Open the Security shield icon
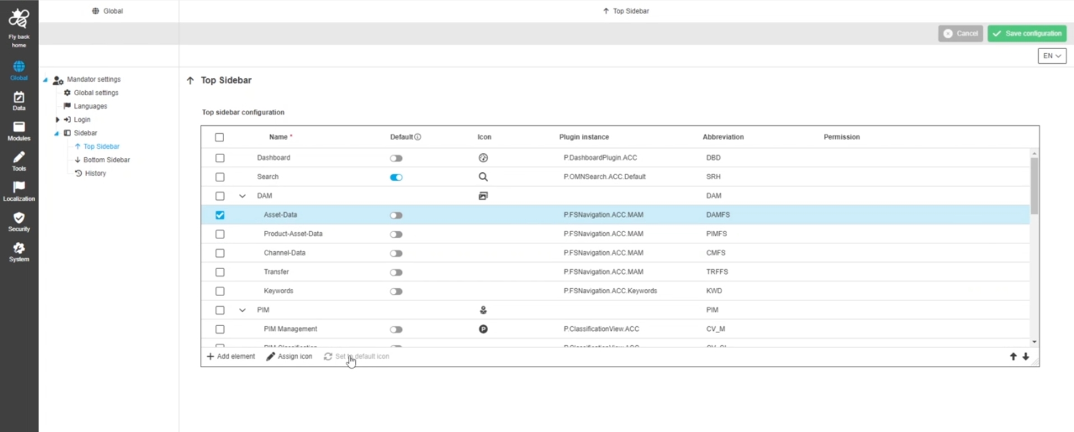Image resolution: width=1074 pixels, height=432 pixels. coord(19,222)
